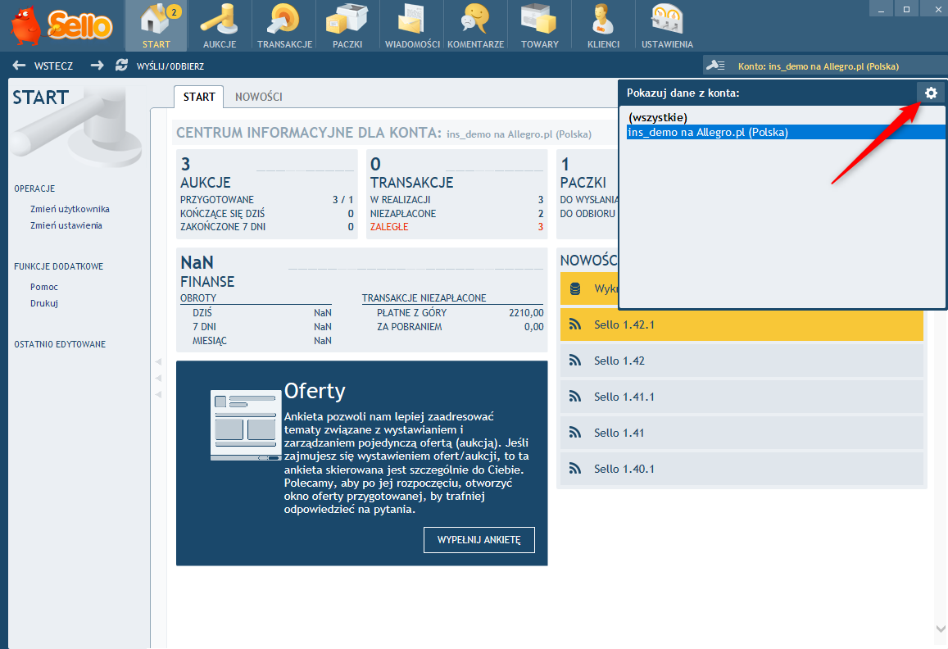The width and height of the screenshot is (948, 649).
Task: Click RSS icon next to Sello 1.41.1
Action: click(x=575, y=397)
